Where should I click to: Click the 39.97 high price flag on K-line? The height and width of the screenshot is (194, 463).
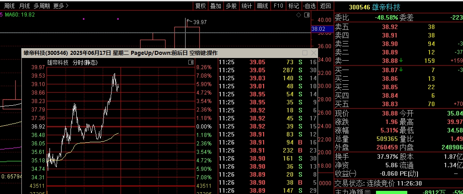click(x=200, y=22)
